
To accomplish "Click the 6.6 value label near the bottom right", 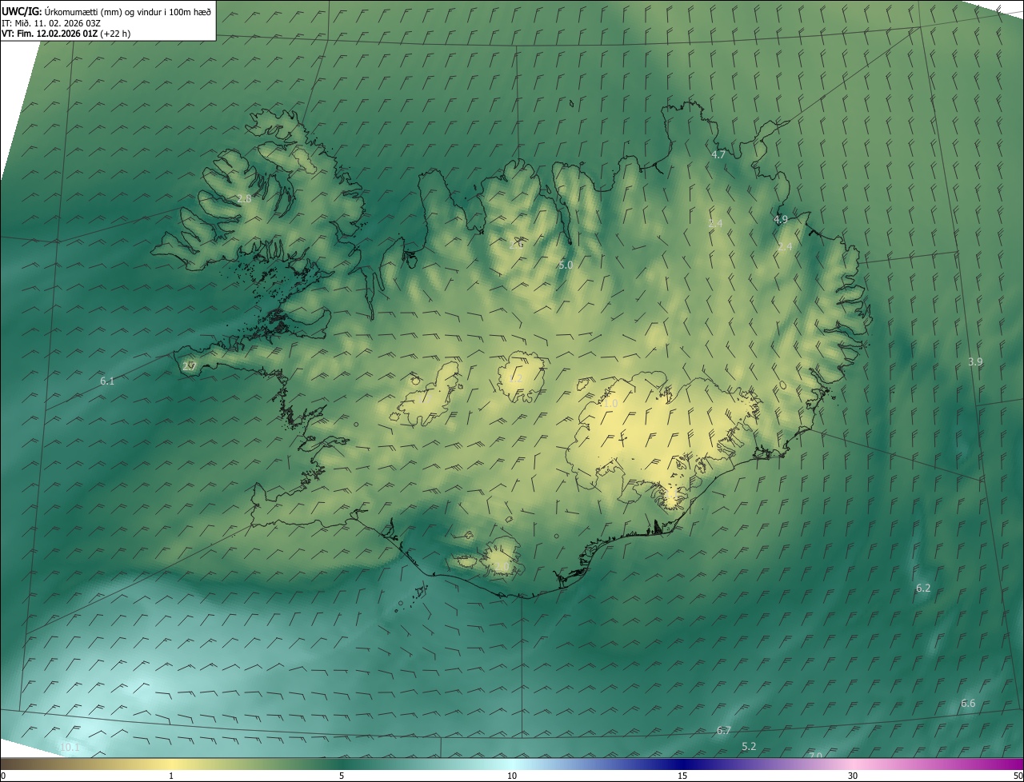I will click(x=968, y=703).
